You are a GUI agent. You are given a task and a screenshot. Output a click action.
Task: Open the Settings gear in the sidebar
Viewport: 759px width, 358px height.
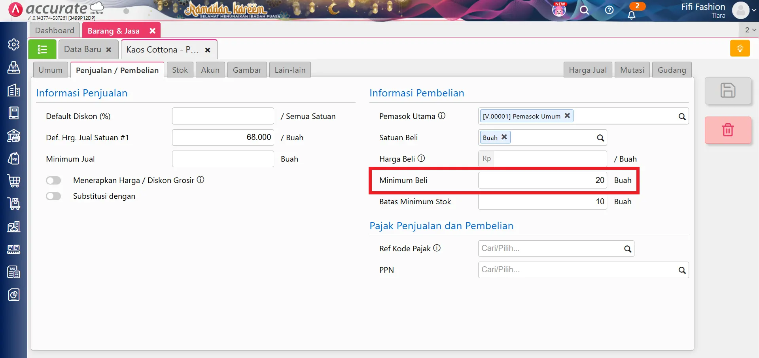pyautogui.click(x=13, y=45)
